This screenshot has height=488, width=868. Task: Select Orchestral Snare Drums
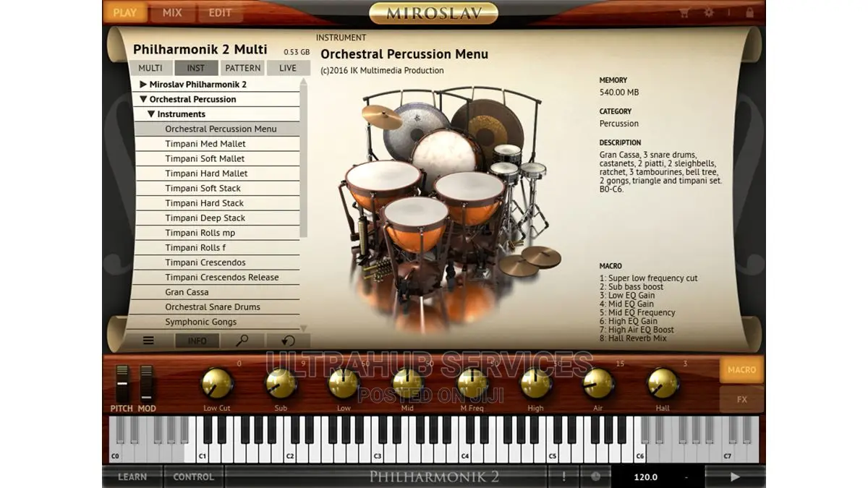(217, 307)
